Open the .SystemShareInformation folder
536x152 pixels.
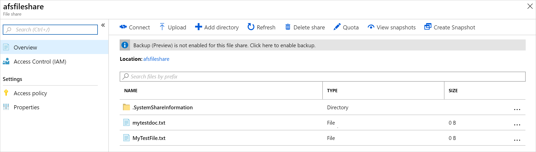[x=162, y=108]
